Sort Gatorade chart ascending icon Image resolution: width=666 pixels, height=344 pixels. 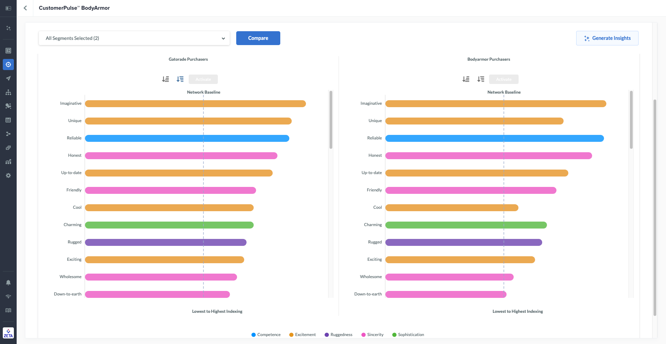pyautogui.click(x=165, y=79)
